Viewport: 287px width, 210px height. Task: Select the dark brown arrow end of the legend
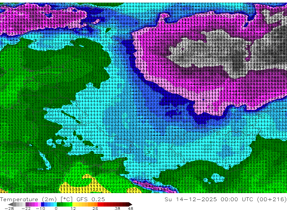131,204
